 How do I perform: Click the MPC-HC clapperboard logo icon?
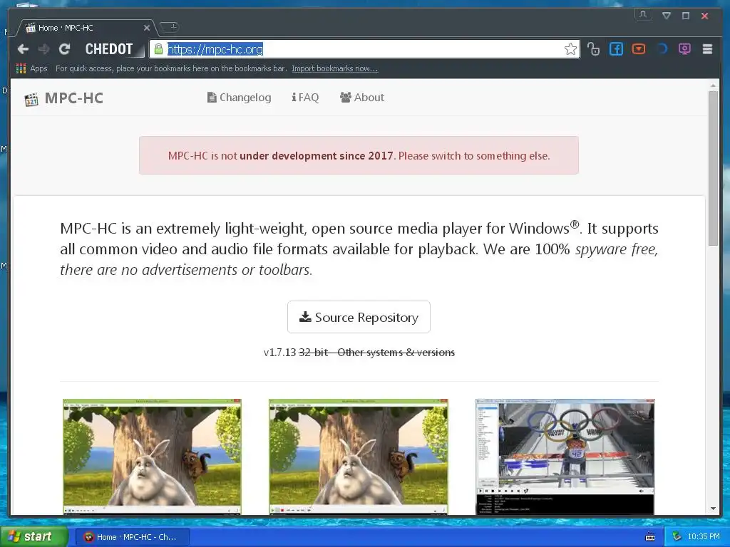[31, 98]
